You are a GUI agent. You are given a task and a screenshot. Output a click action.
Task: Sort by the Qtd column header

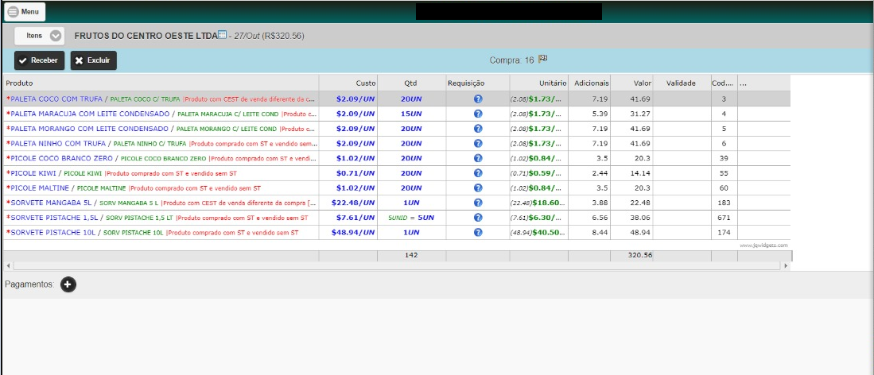coord(411,83)
